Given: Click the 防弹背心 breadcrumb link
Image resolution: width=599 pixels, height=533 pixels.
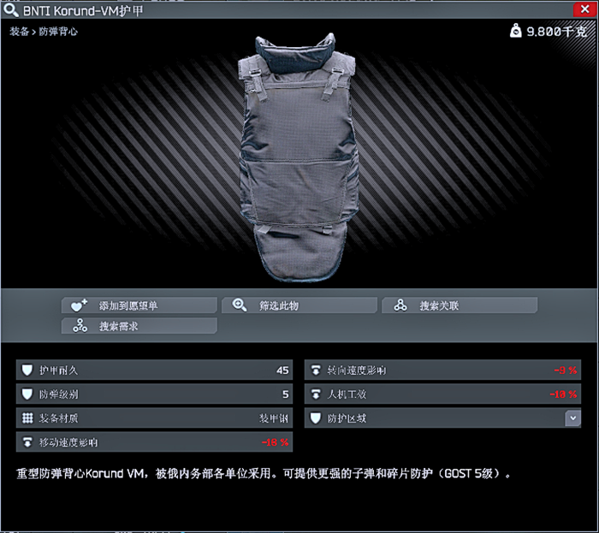Looking at the screenshot, I should tap(58, 32).
